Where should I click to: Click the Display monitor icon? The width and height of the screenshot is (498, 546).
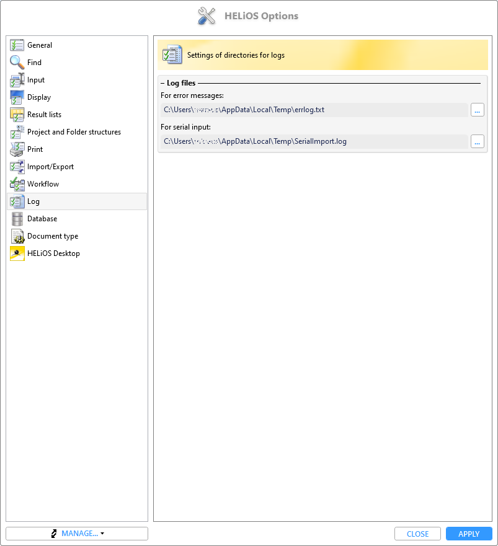click(17, 97)
